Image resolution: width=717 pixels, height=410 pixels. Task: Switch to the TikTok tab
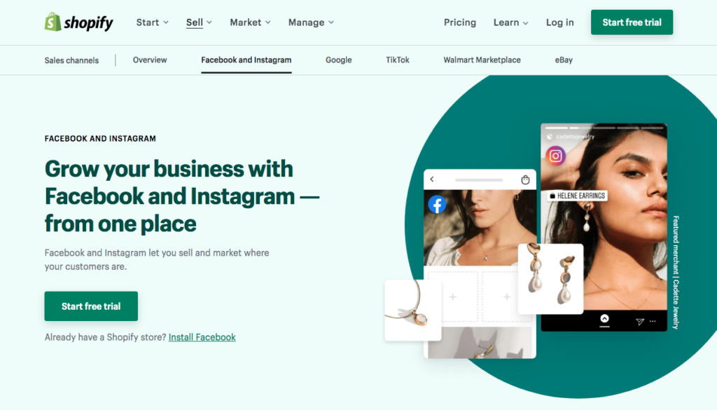(398, 60)
